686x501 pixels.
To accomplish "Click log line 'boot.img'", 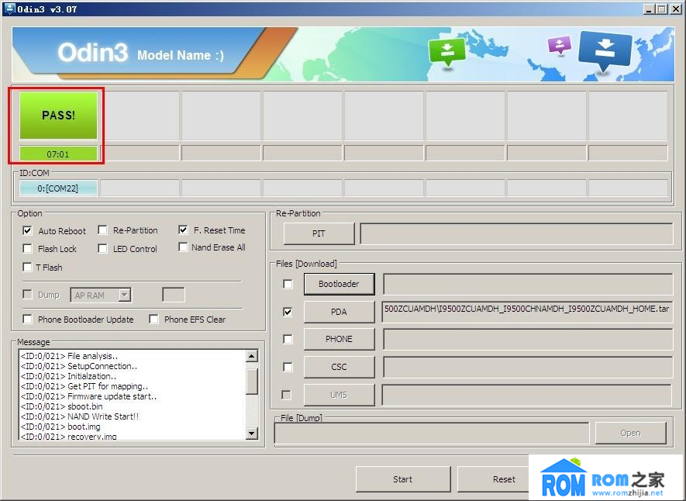I will click(60, 427).
